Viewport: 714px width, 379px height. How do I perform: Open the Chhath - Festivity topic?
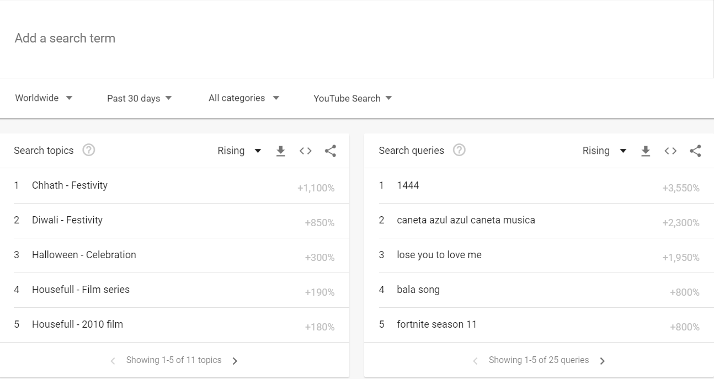click(70, 185)
